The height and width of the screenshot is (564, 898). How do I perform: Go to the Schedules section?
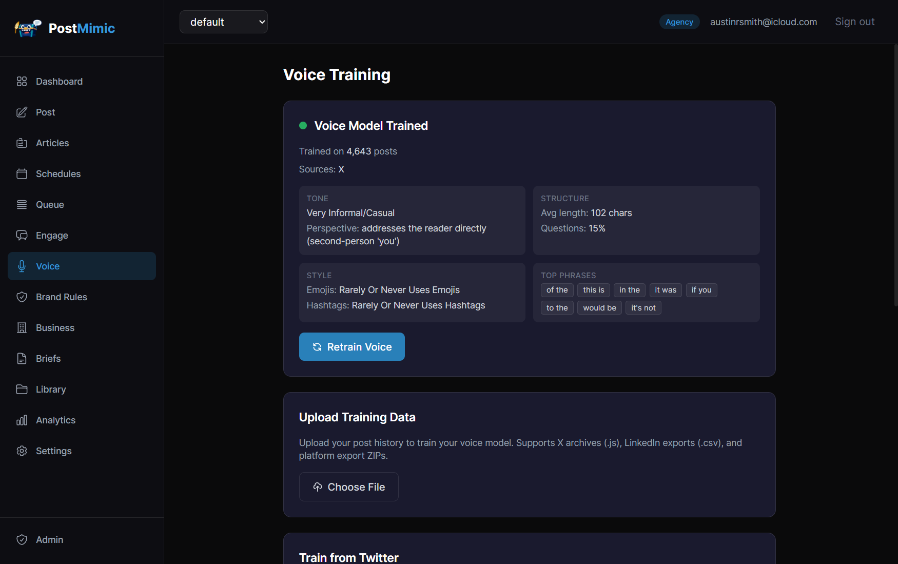[82, 174]
